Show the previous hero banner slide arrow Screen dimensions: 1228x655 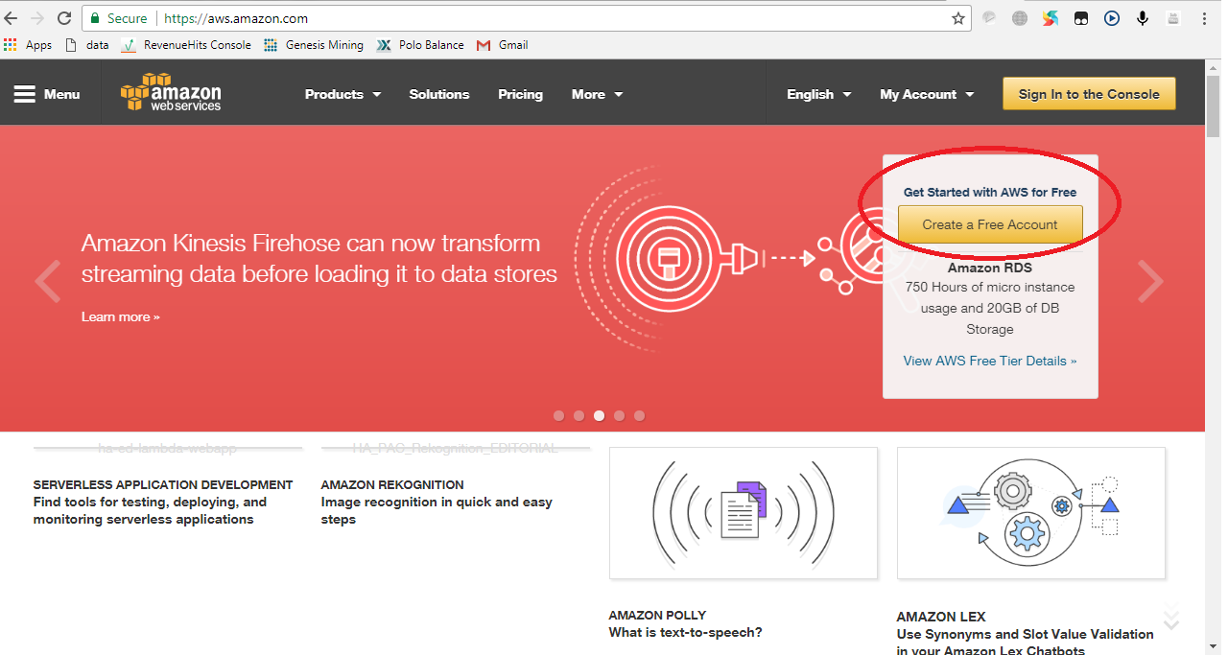click(x=47, y=281)
